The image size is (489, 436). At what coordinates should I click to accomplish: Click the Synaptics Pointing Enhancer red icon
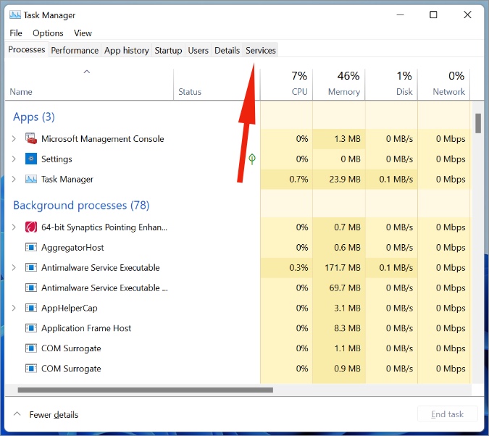click(31, 227)
